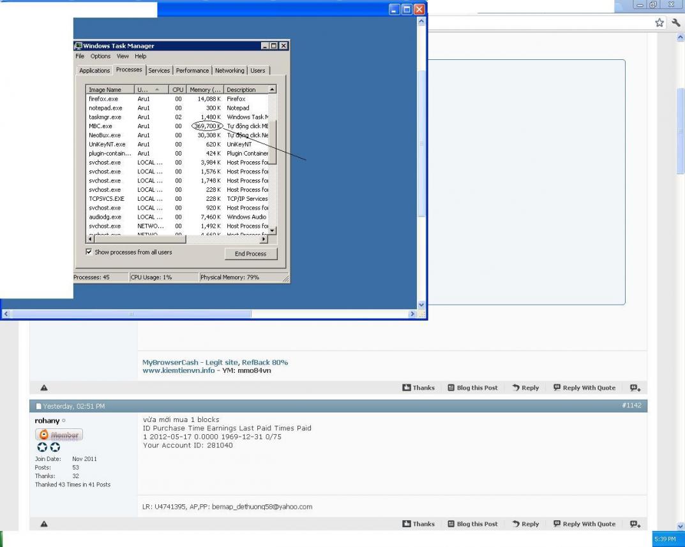This screenshot has width=685, height=547.
Task: Open the Options menu in Task Manager
Action: pyautogui.click(x=100, y=56)
